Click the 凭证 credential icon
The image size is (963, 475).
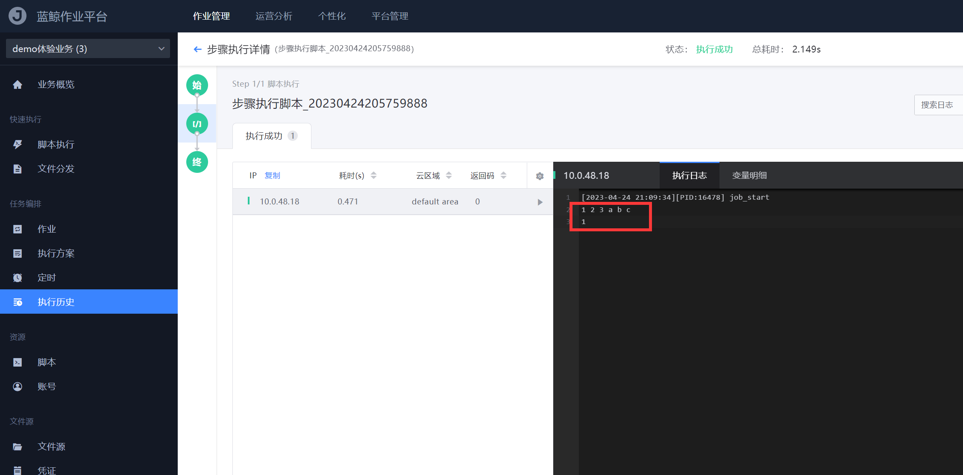18,470
